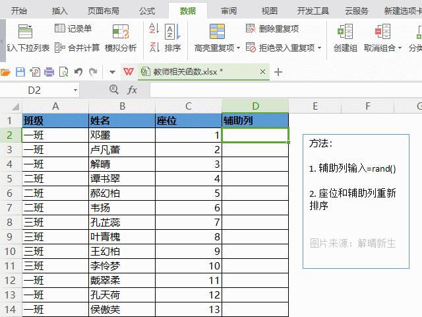The height and width of the screenshot is (317, 422).
Task: Expand the 拒绝录入重复项 dropdown arrow
Action: tap(319, 48)
